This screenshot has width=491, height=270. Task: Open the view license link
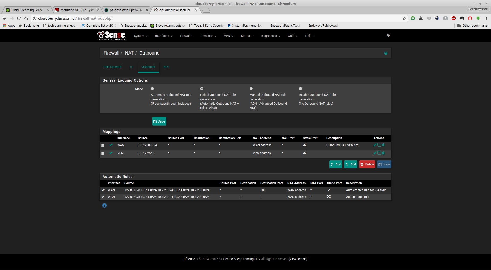[x=298, y=259]
